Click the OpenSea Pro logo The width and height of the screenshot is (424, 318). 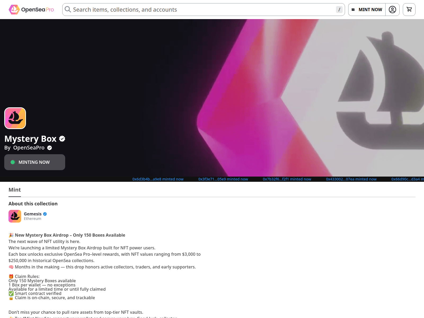[31, 10]
